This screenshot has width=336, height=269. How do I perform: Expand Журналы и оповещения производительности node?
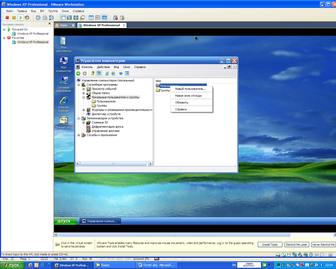coord(83,110)
